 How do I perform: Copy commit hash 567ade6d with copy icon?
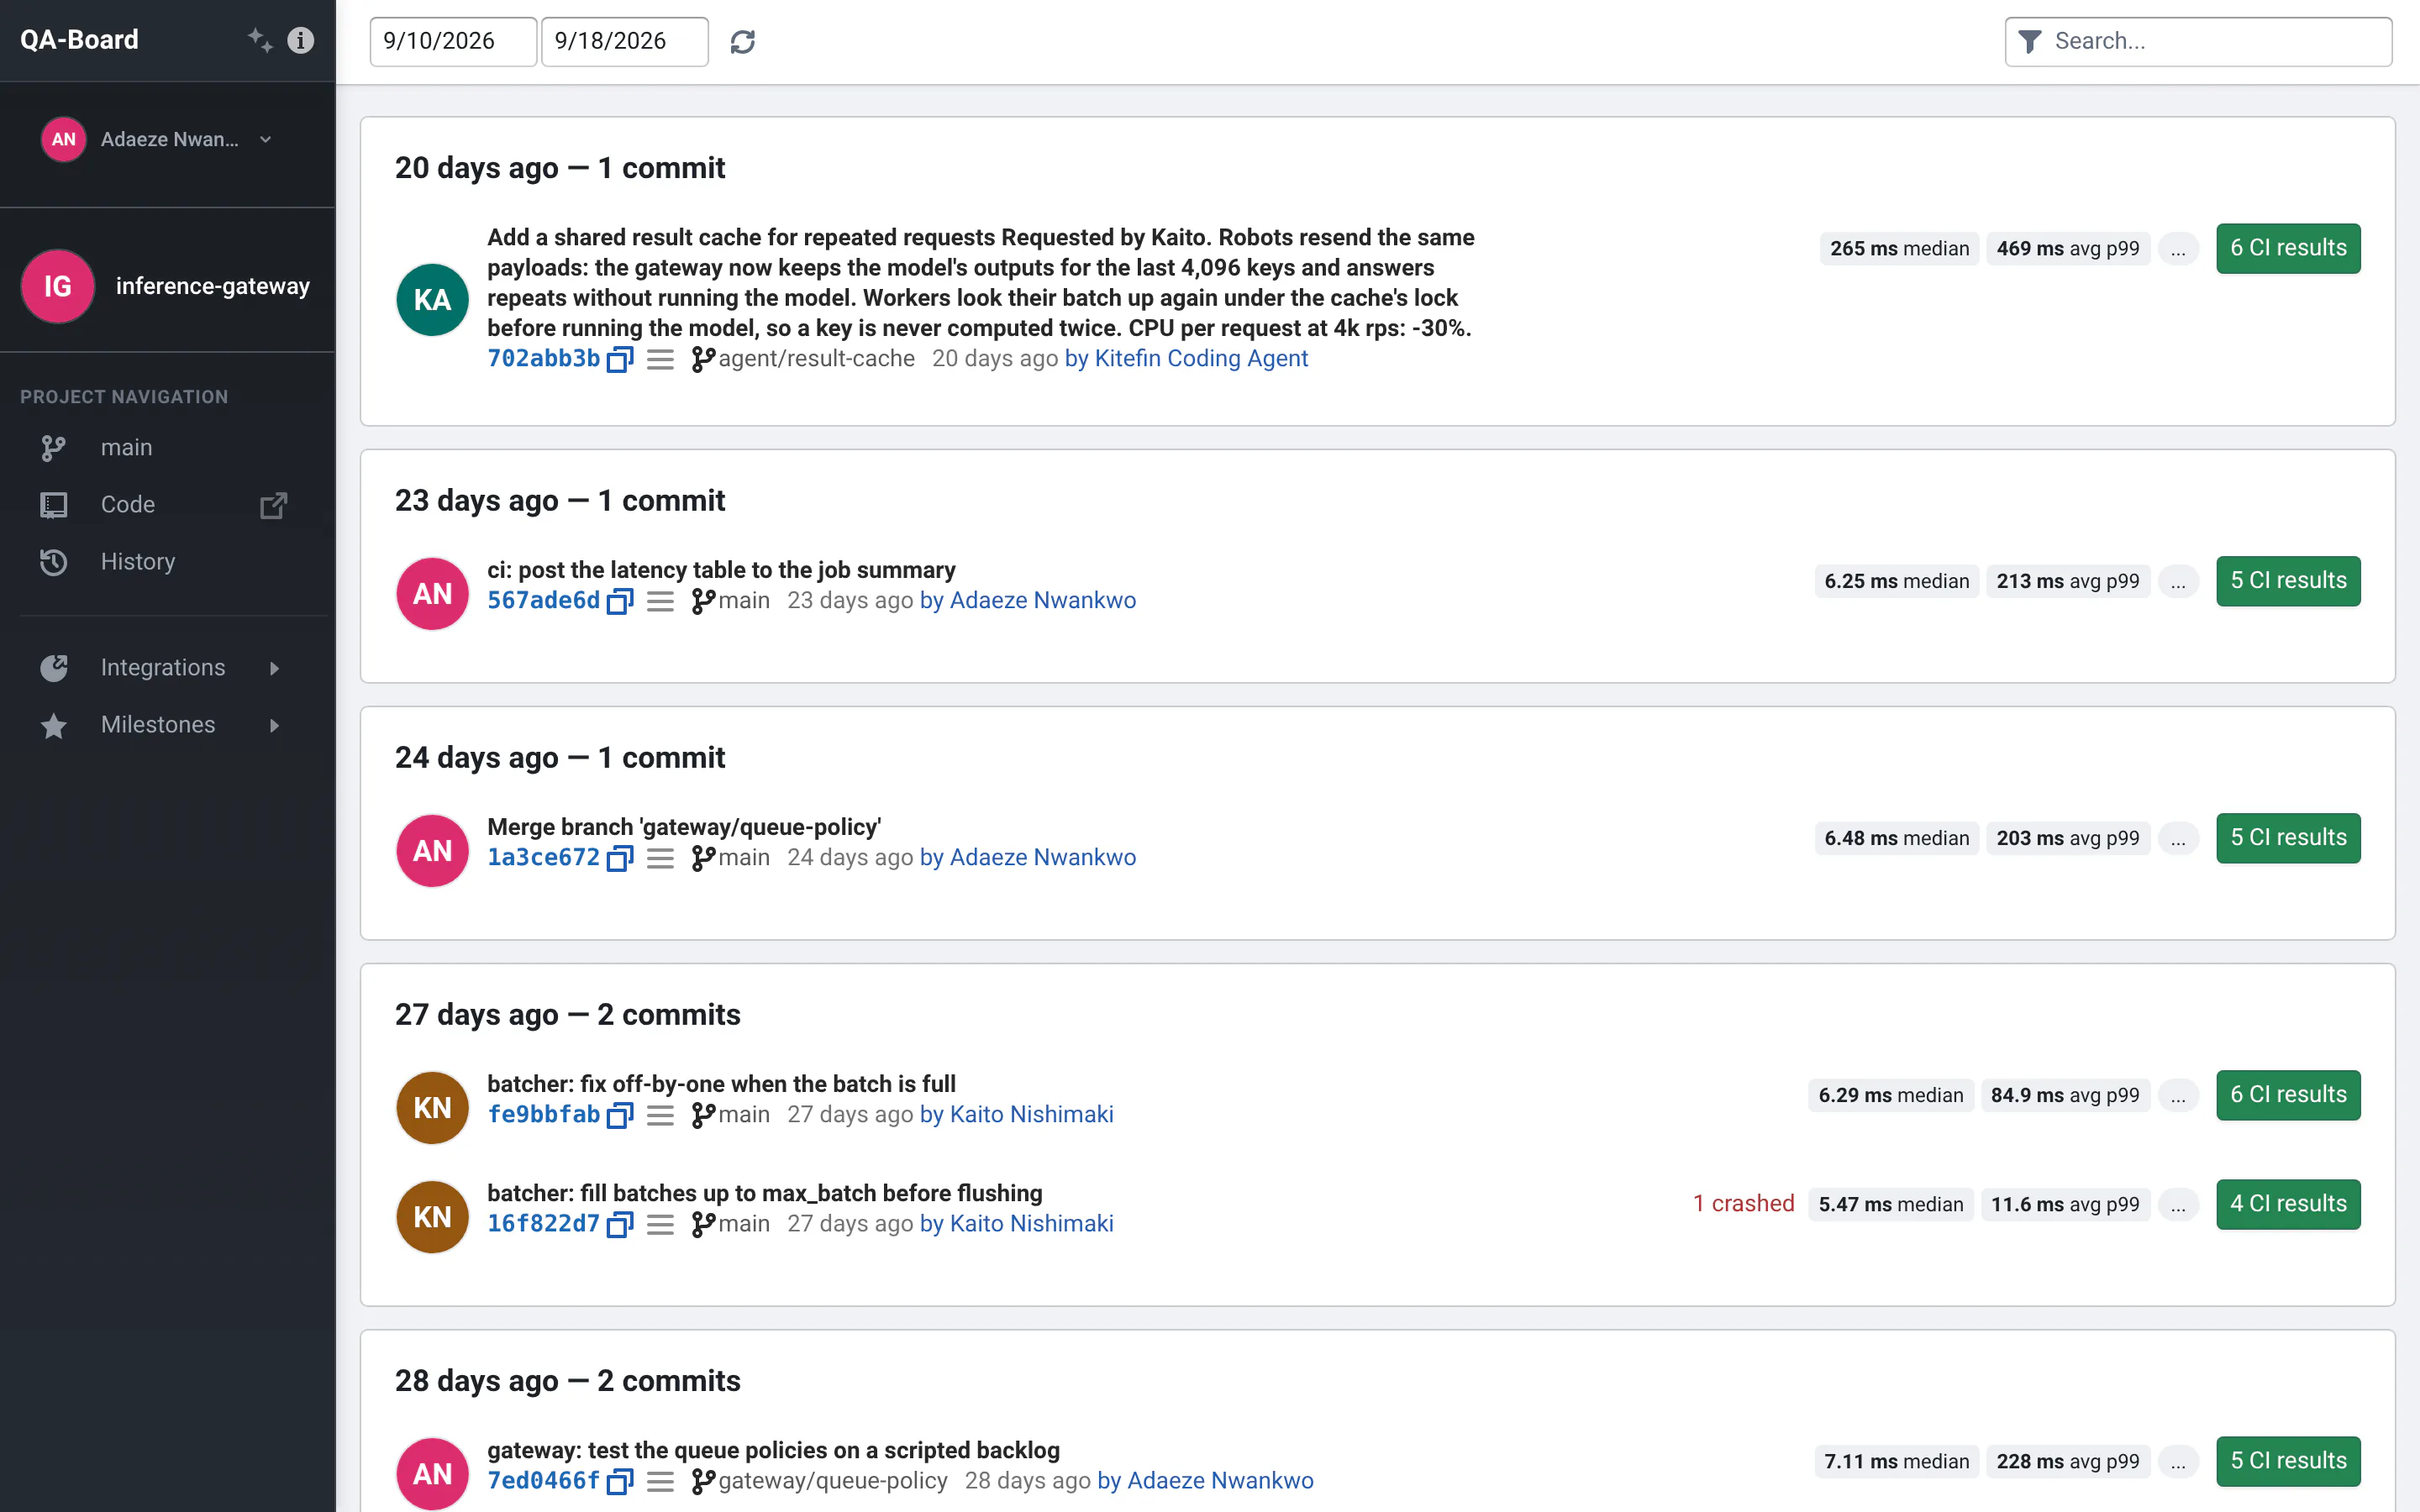tap(620, 601)
